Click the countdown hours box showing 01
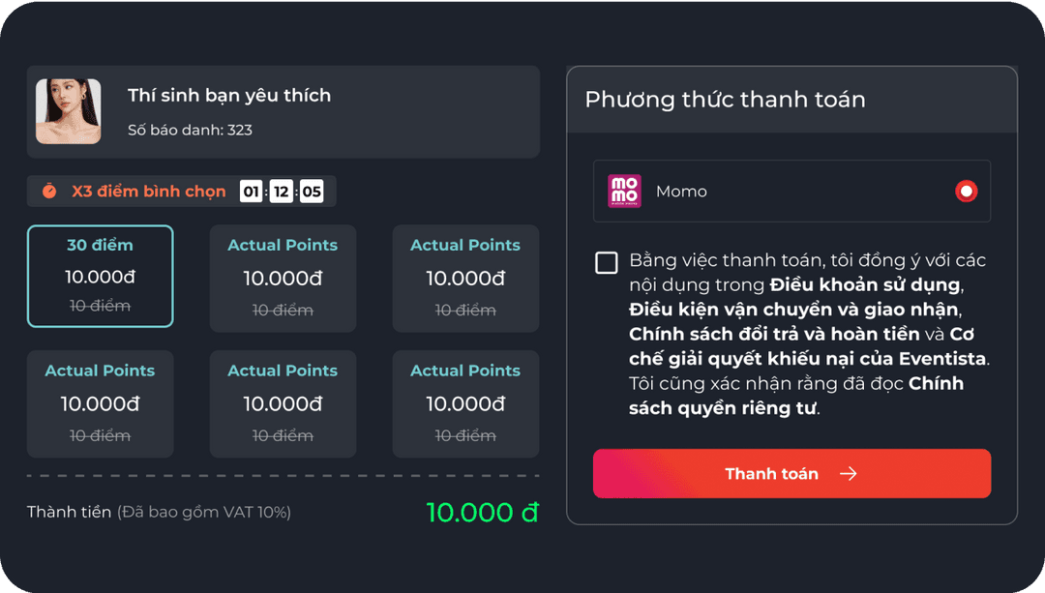The image size is (1045, 593). (251, 192)
